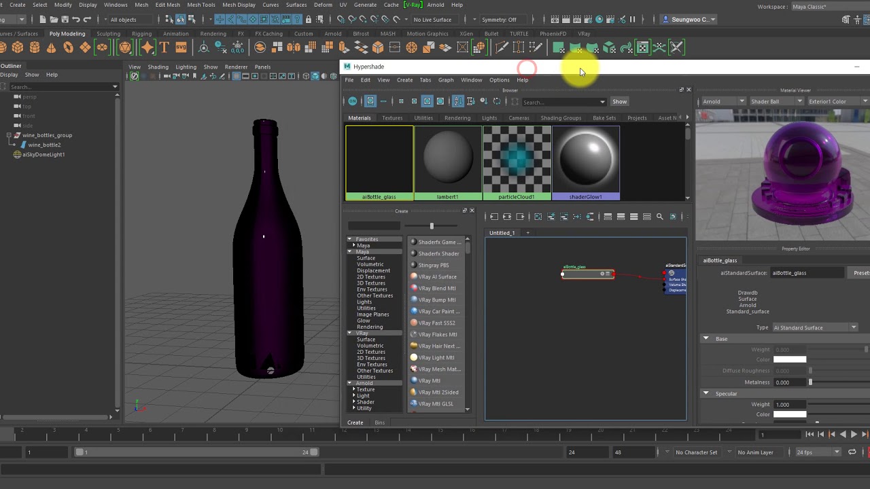Toggle the Hypershade browser ON icon
The image size is (870, 489).
click(x=352, y=102)
